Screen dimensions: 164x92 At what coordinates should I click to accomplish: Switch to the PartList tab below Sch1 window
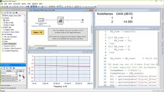point(32,48)
